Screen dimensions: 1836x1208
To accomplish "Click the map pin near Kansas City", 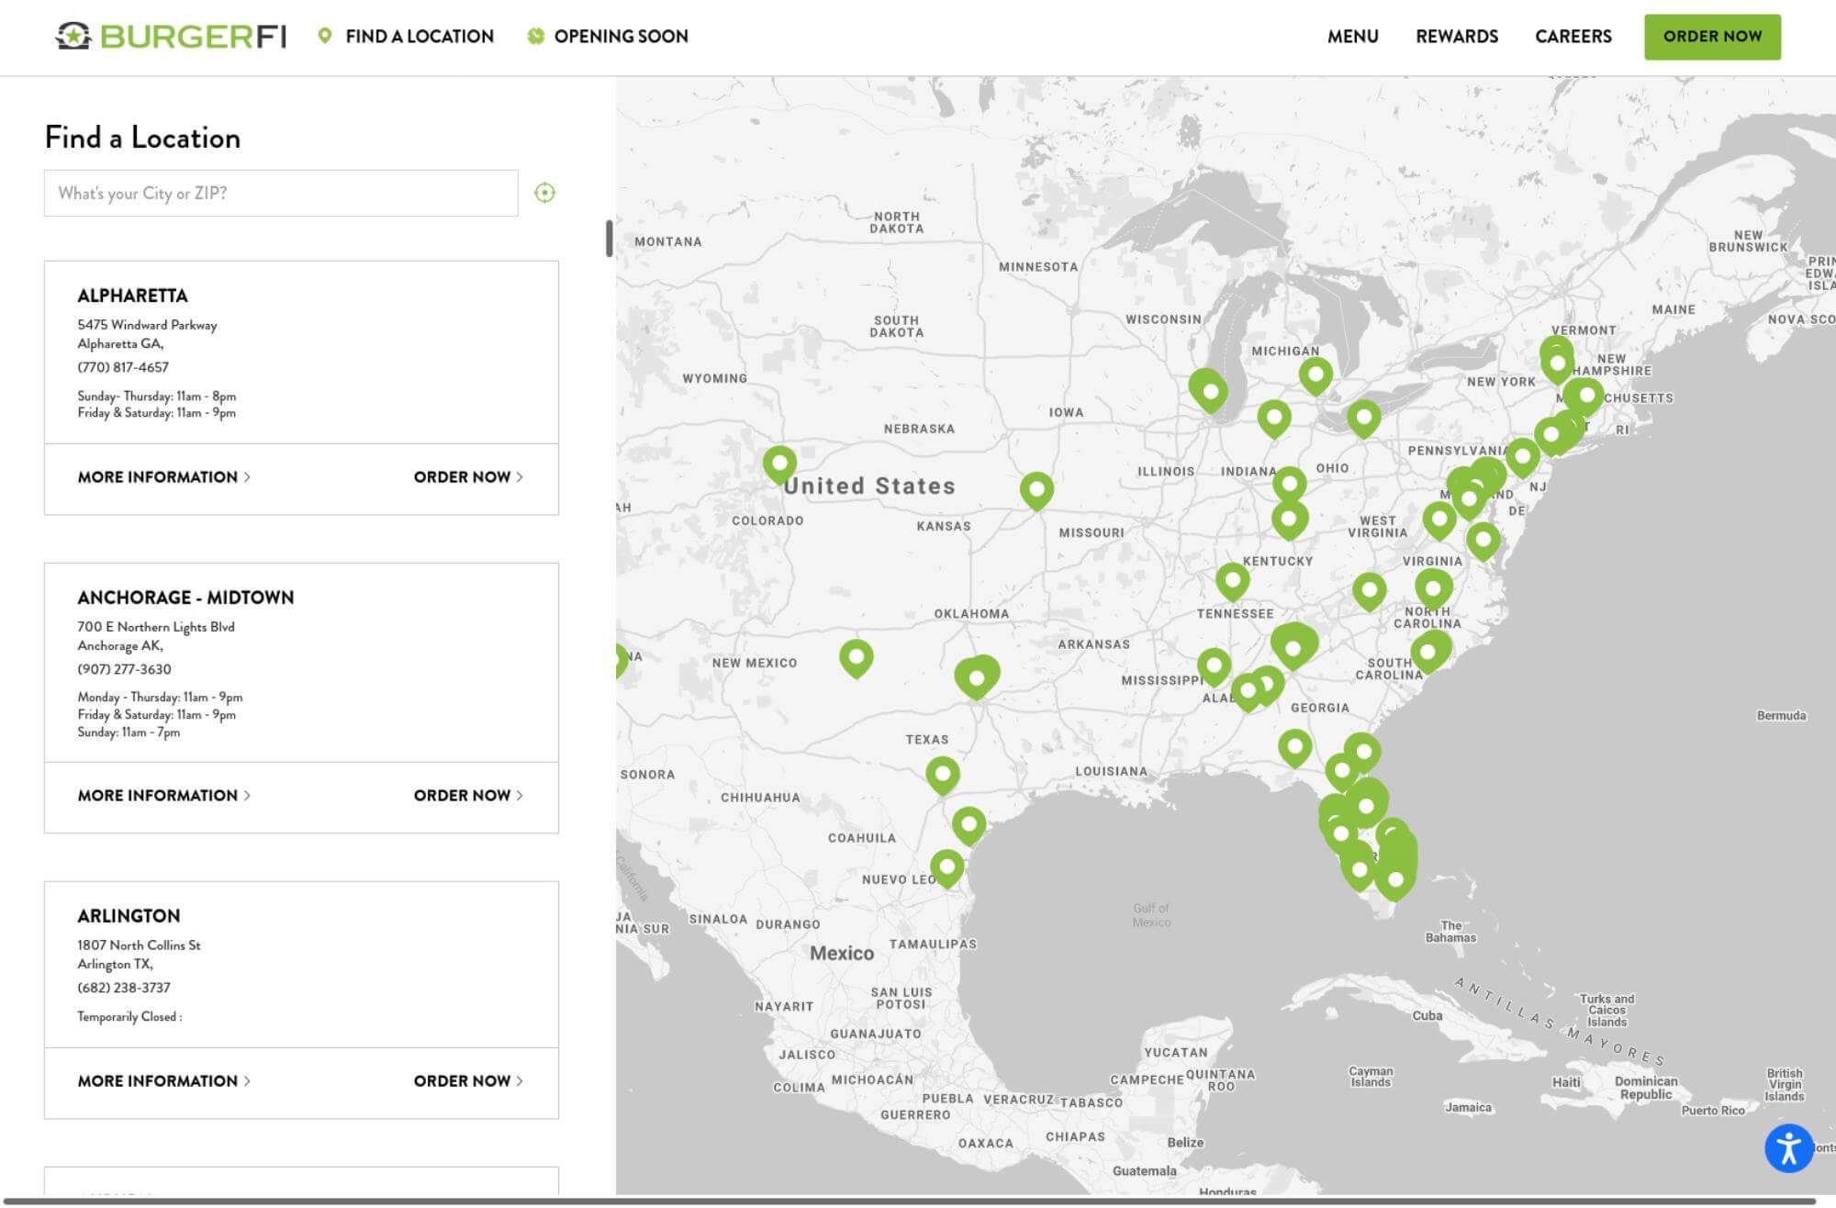I will click(1036, 490).
